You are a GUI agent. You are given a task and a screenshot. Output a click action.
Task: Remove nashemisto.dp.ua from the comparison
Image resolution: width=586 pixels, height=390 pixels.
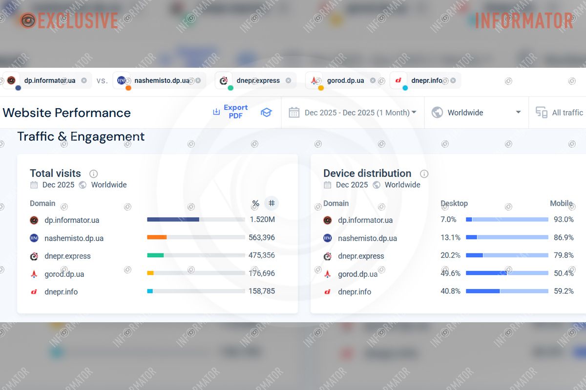point(198,80)
